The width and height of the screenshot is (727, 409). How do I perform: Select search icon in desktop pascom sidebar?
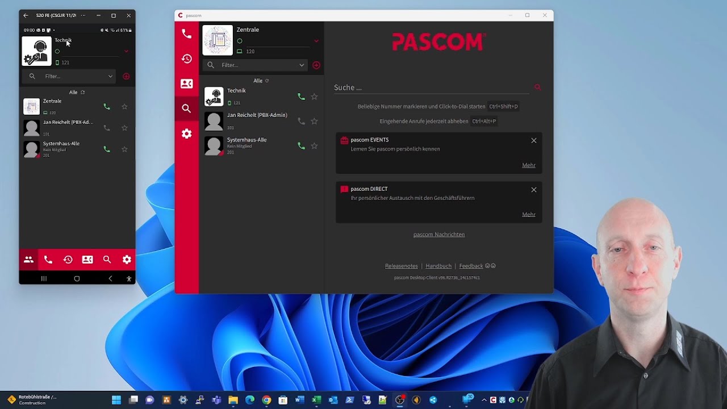point(186,108)
